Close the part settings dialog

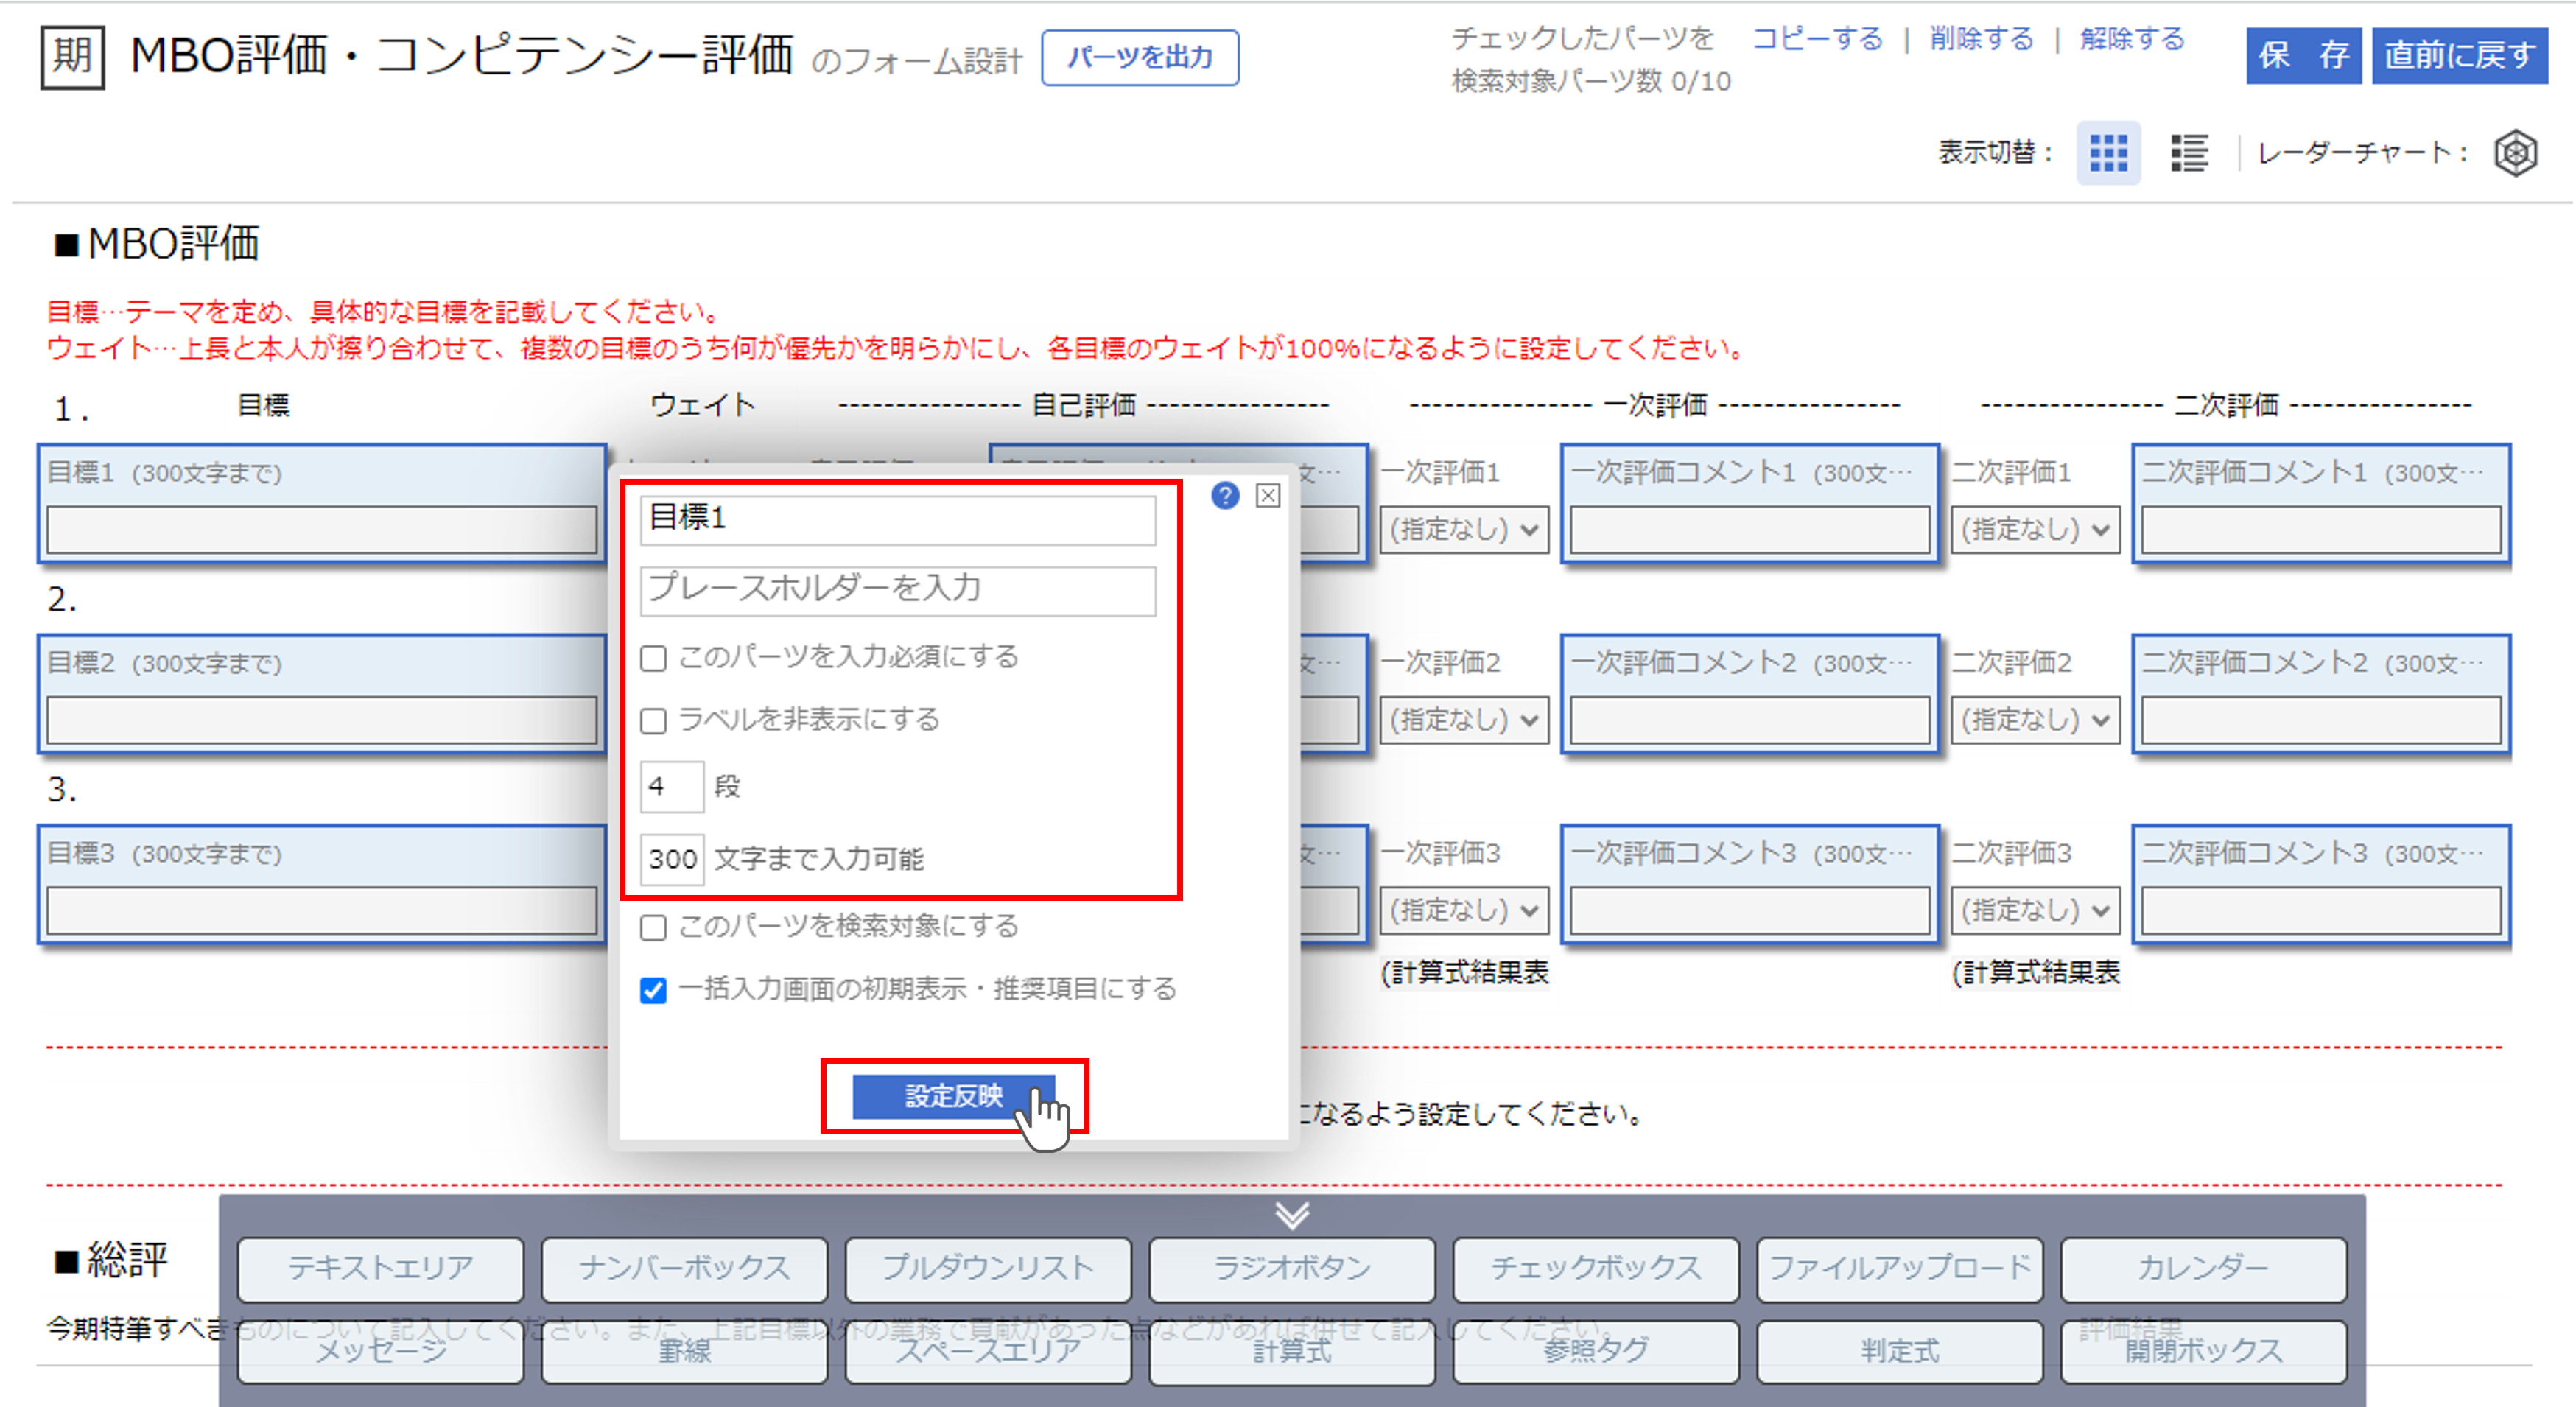tap(1268, 496)
